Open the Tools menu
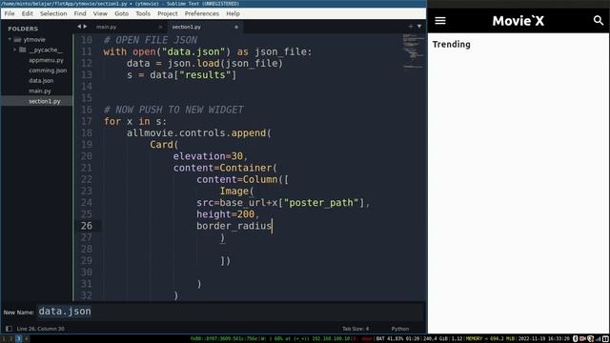 [143, 13]
